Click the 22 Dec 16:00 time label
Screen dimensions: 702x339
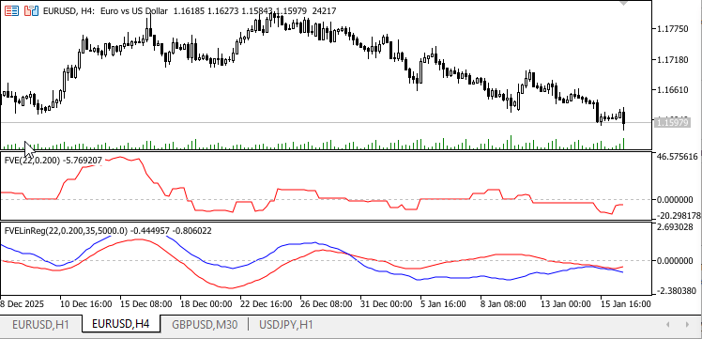266,304
